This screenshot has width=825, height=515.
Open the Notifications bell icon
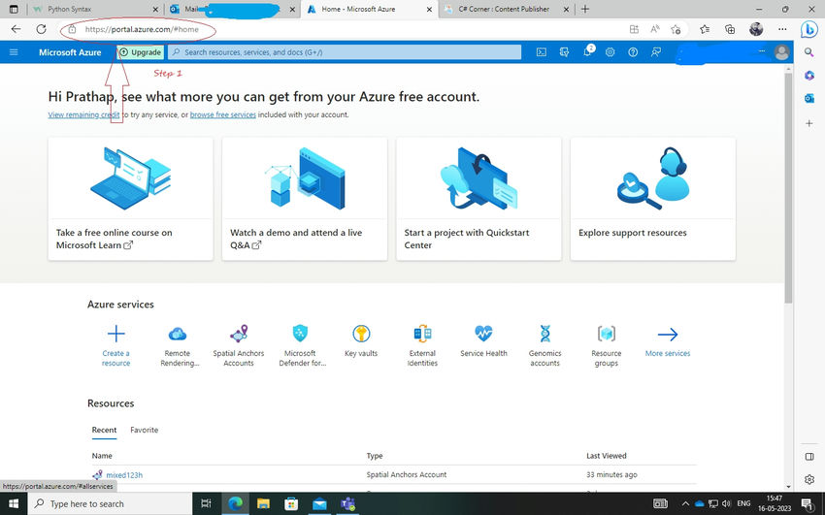[587, 52]
